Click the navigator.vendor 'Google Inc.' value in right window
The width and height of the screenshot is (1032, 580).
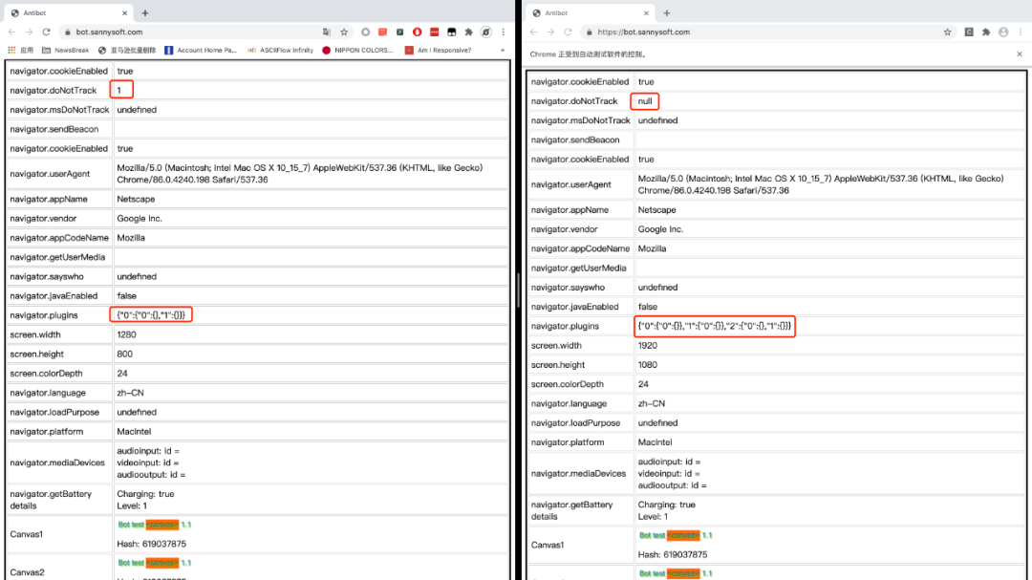coord(660,229)
